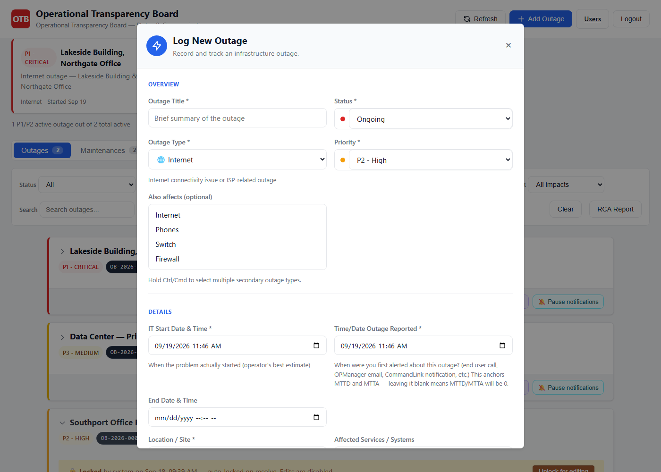Click the Refresh button

[x=480, y=19]
